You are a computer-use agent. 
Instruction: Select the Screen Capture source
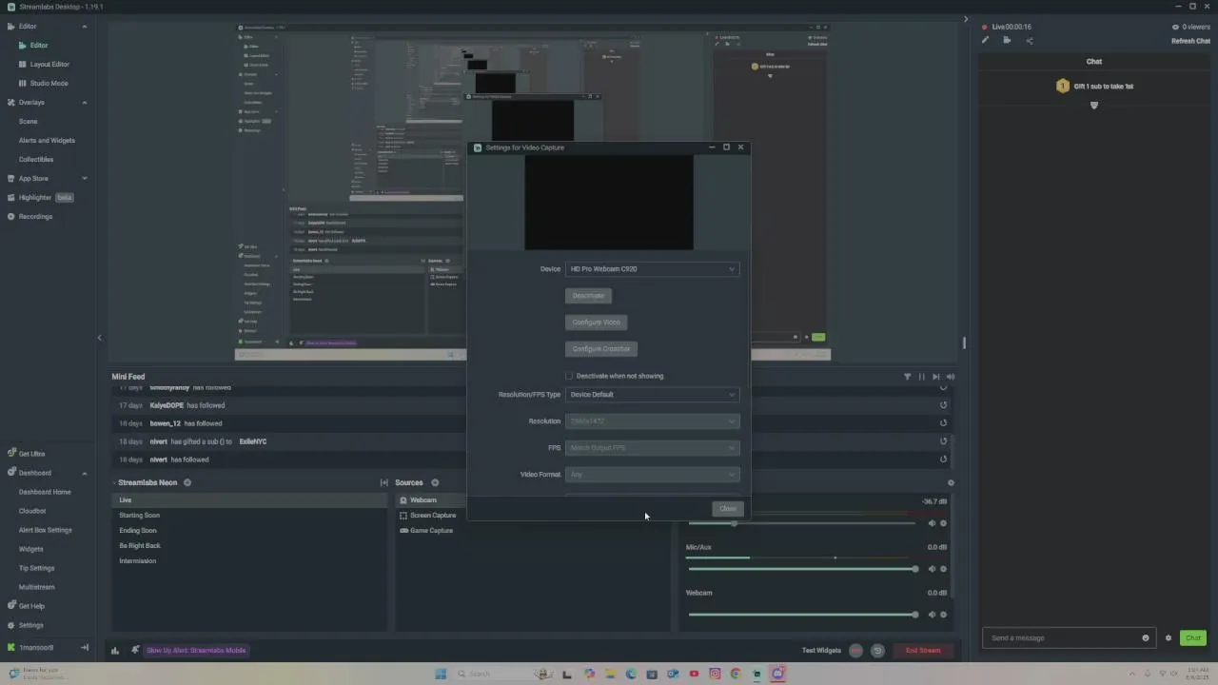tap(433, 516)
